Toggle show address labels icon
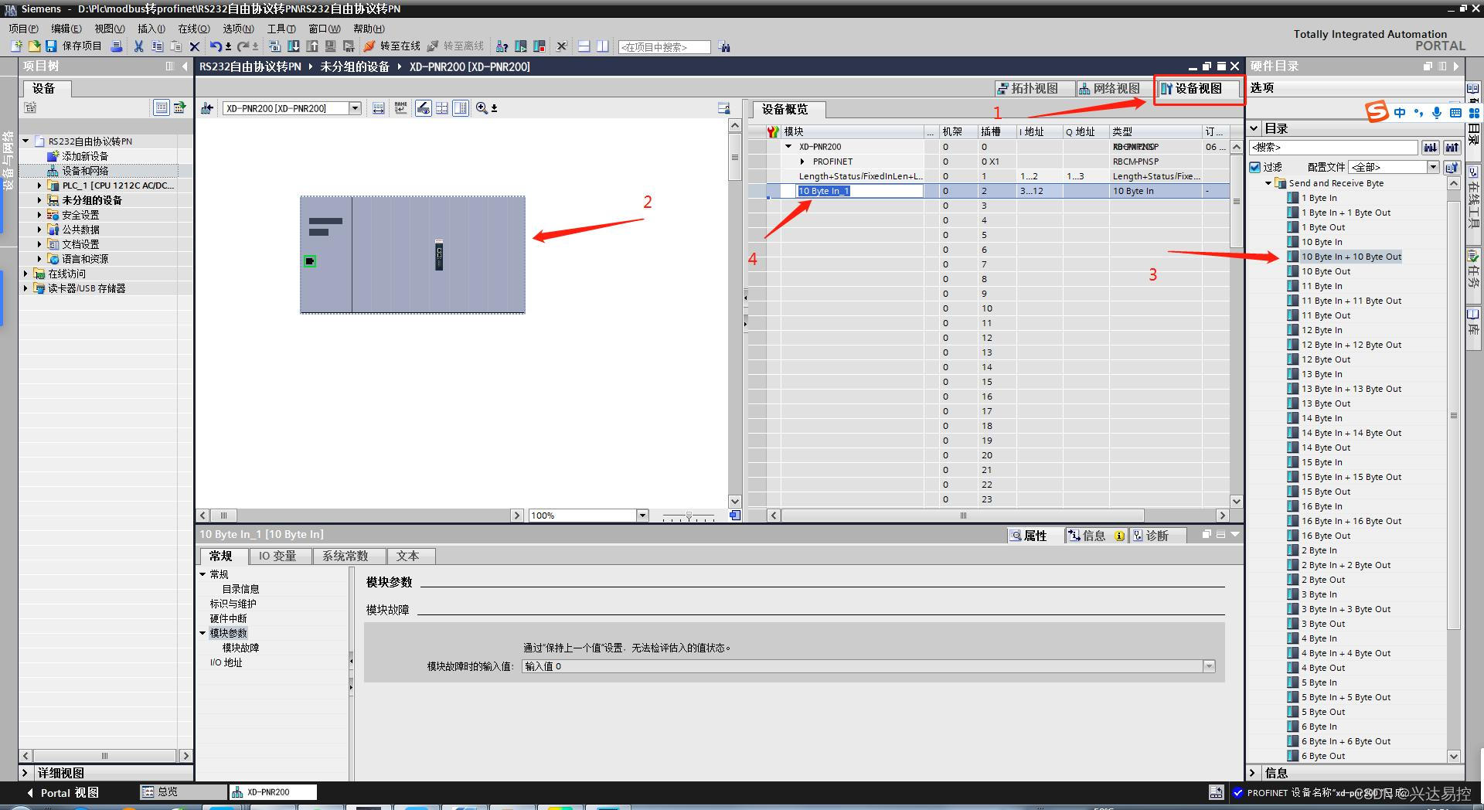Viewport: 1484px width, 810px height. [x=423, y=108]
